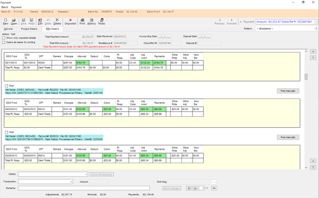Open the Batch menu
Image resolution: width=319 pixels, height=198 pixels.
pos(5,7)
